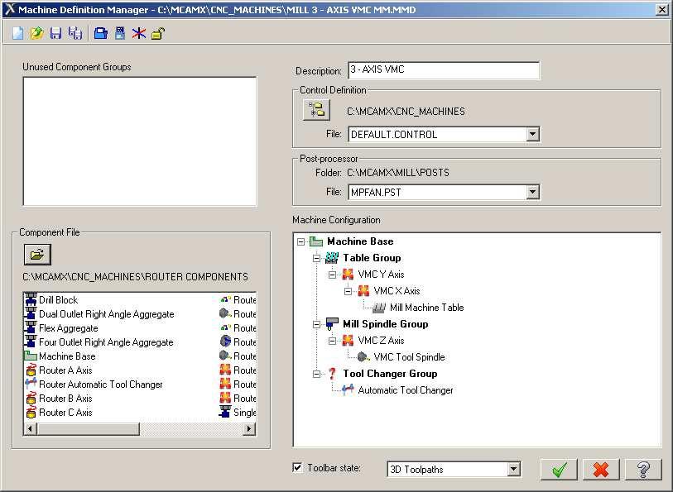
Task: Collapse the VMC Y Axis node
Action: tap(333, 275)
